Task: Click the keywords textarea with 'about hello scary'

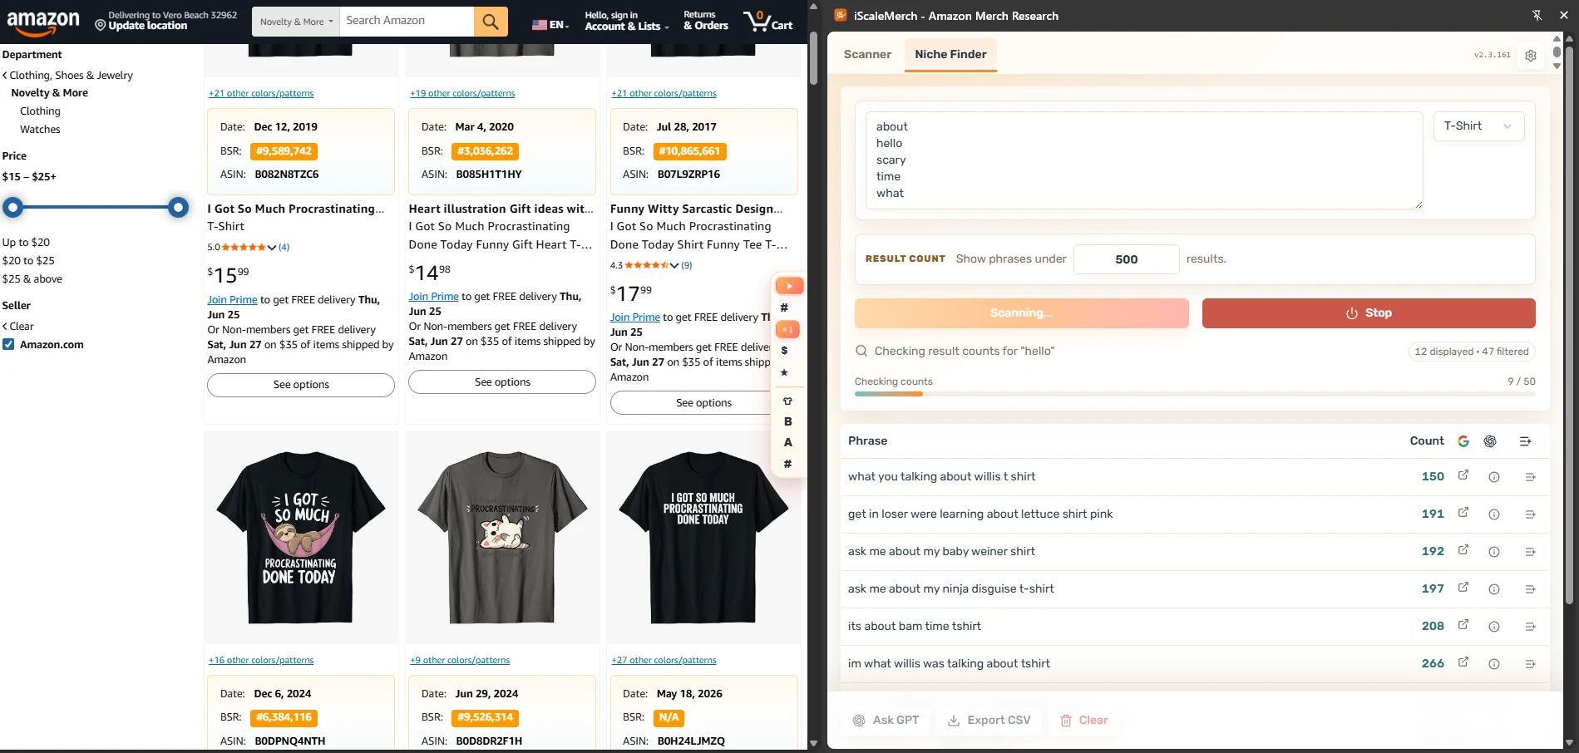Action: point(1144,160)
